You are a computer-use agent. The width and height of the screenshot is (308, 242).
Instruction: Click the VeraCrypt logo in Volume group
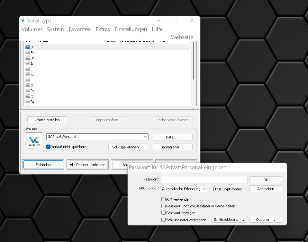coord(34,141)
